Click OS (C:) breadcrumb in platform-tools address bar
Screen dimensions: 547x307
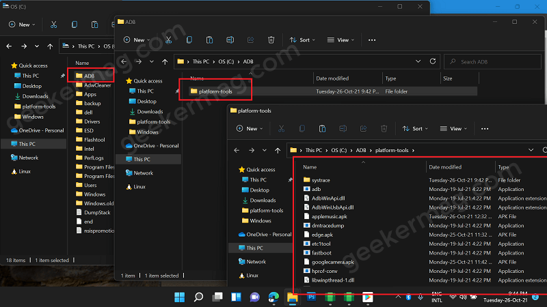(338, 150)
